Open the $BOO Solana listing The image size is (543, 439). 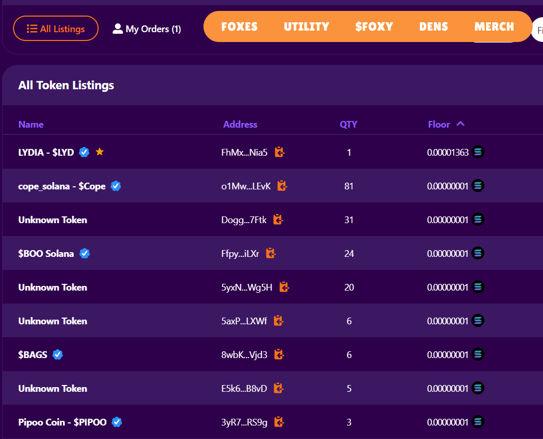point(46,253)
